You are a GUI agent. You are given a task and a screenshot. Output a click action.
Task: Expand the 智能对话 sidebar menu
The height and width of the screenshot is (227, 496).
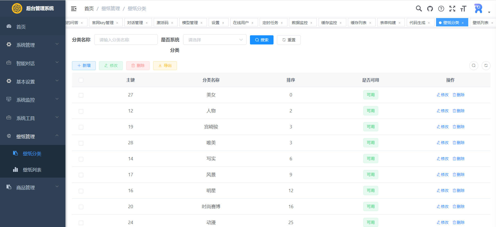[33, 63]
